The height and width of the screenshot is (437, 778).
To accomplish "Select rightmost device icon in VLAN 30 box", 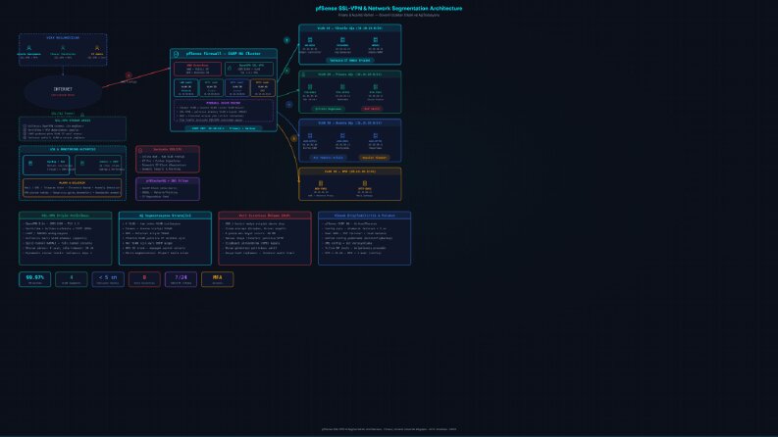I will point(375,135).
